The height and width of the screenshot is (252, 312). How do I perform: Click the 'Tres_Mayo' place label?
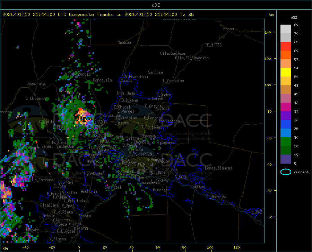[125, 93]
